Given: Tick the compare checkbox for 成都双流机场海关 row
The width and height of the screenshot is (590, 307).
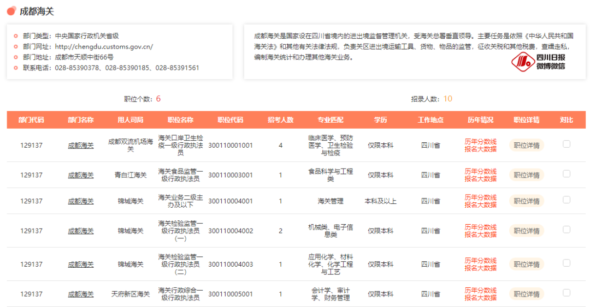Looking at the screenshot, I should pyautogui.click(x=567, y=144).
